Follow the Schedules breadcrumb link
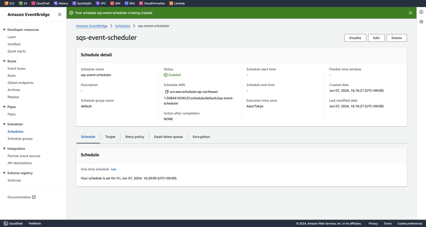 (123, 26)
